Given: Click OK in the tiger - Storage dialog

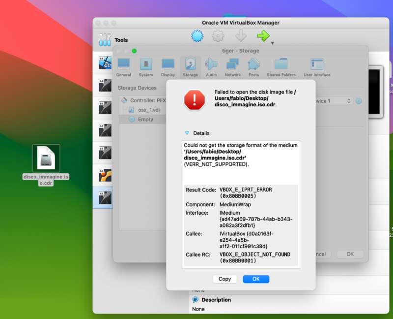Looking at the screenshot, I should pyautogui.click(x=350, y=254).
